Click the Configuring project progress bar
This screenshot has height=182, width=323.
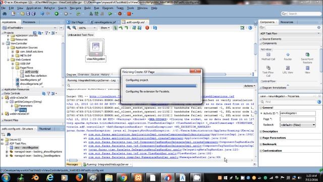click(x=161, y=86)
